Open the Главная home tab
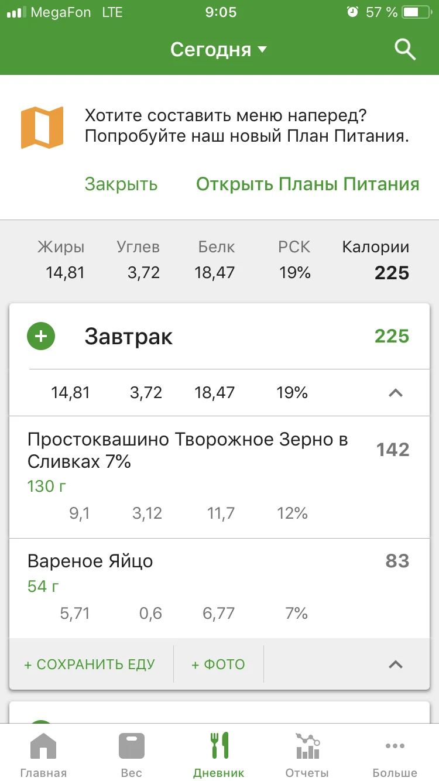This screenshot has width=439, height=781. coord(43,753)
